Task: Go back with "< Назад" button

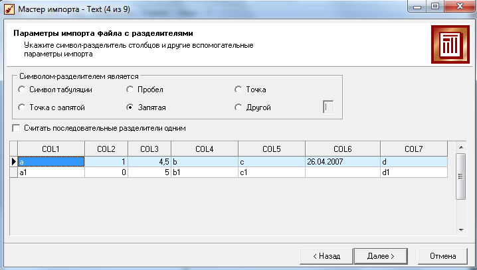Action: [326, 256]
